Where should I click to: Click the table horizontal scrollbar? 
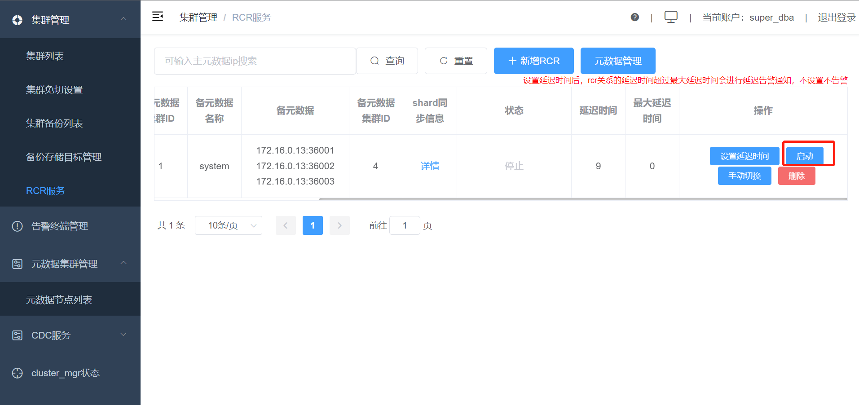583,199
